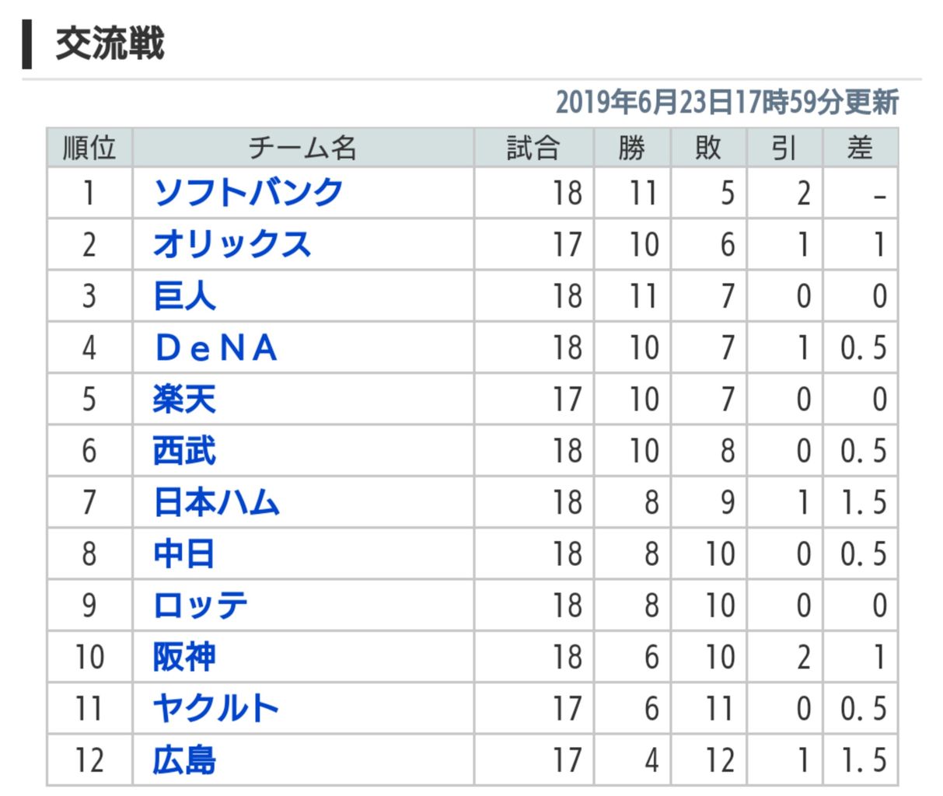Click the 日本ハム team link
This screenshot has width=943, height=796.
[x=216, y=502]
